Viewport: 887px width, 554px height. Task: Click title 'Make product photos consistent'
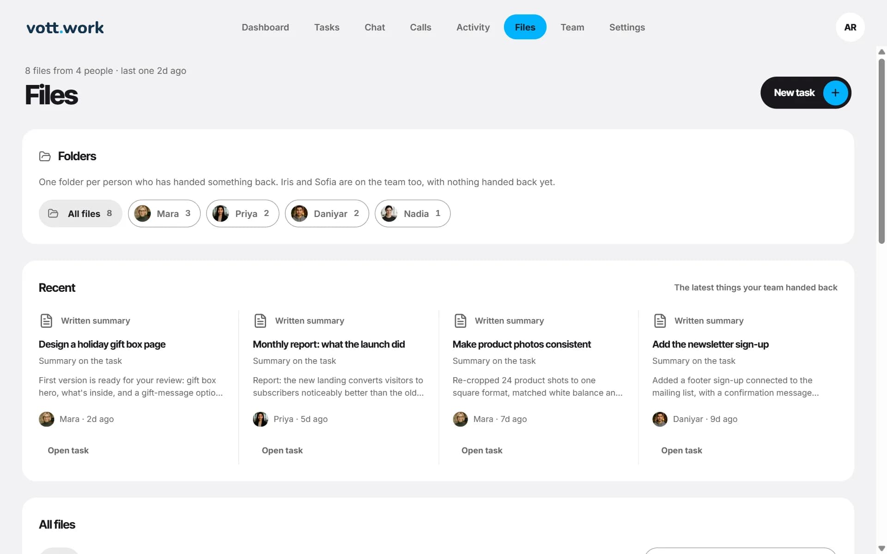pyautogui.click(x=522, y=344)
